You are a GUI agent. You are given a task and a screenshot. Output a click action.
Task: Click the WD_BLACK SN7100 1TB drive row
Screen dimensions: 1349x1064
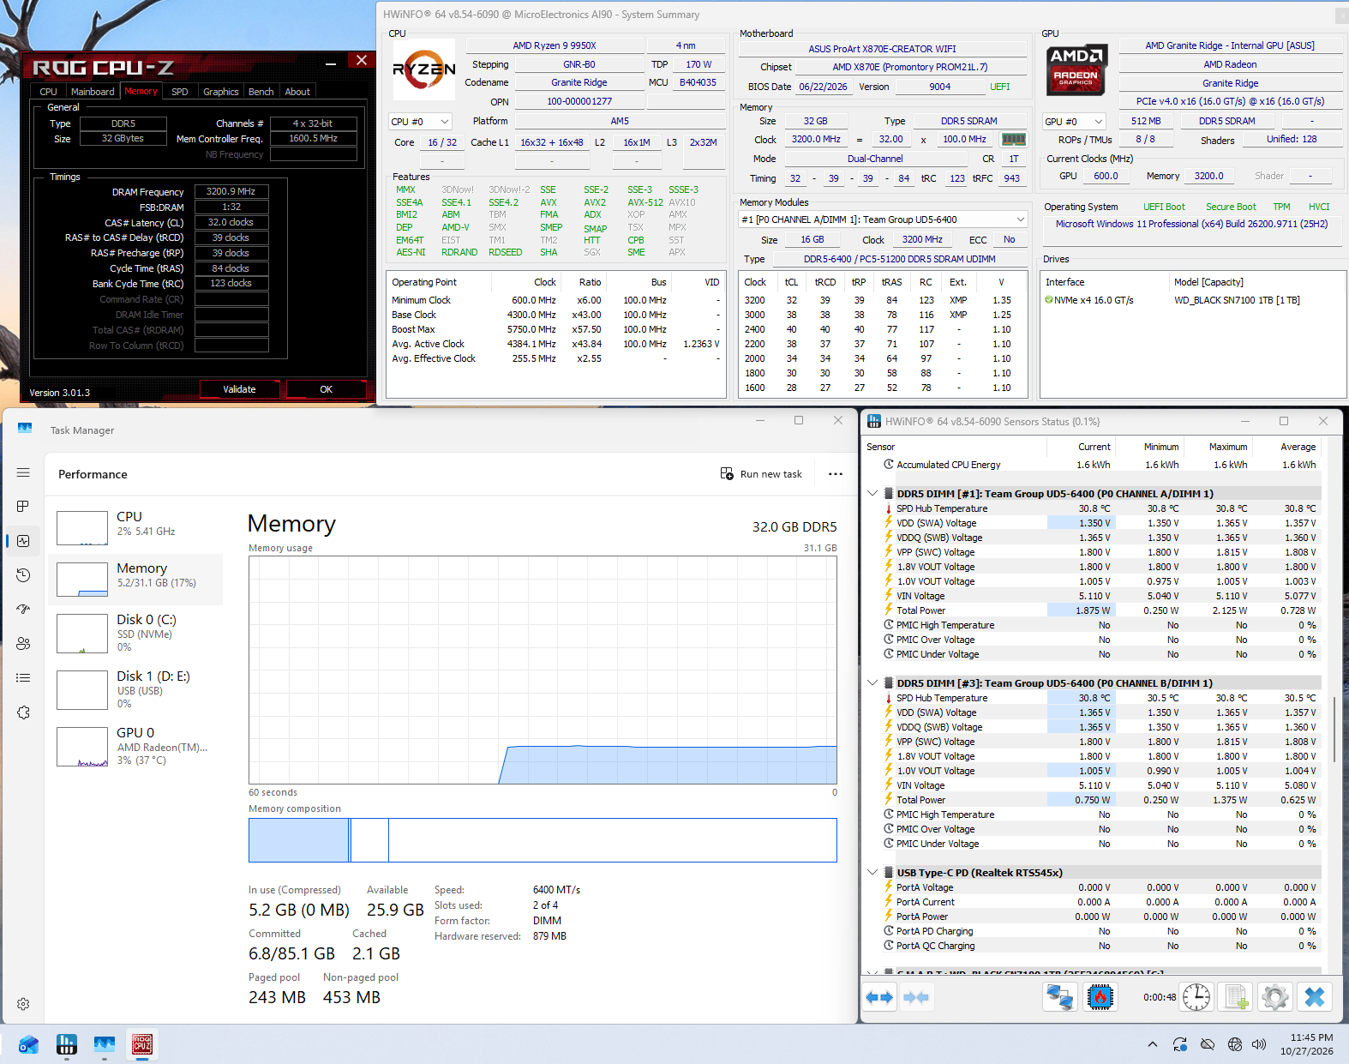tap(1192, 300)
